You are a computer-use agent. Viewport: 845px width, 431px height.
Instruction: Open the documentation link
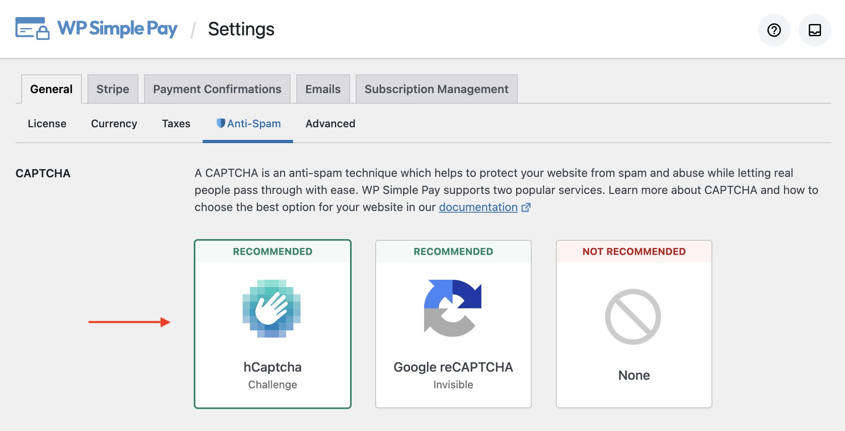(x=478, y=207)
